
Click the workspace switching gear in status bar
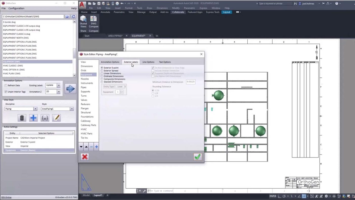pos(326,196)
